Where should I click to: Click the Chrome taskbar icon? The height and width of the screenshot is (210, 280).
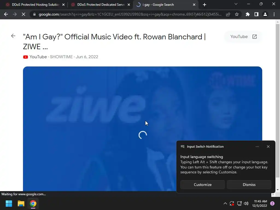(33, 203)
